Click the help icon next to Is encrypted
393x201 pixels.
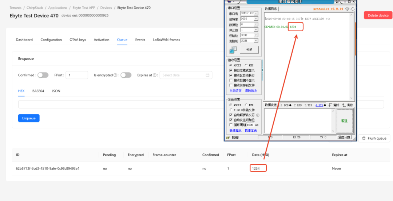click(116, 75)
